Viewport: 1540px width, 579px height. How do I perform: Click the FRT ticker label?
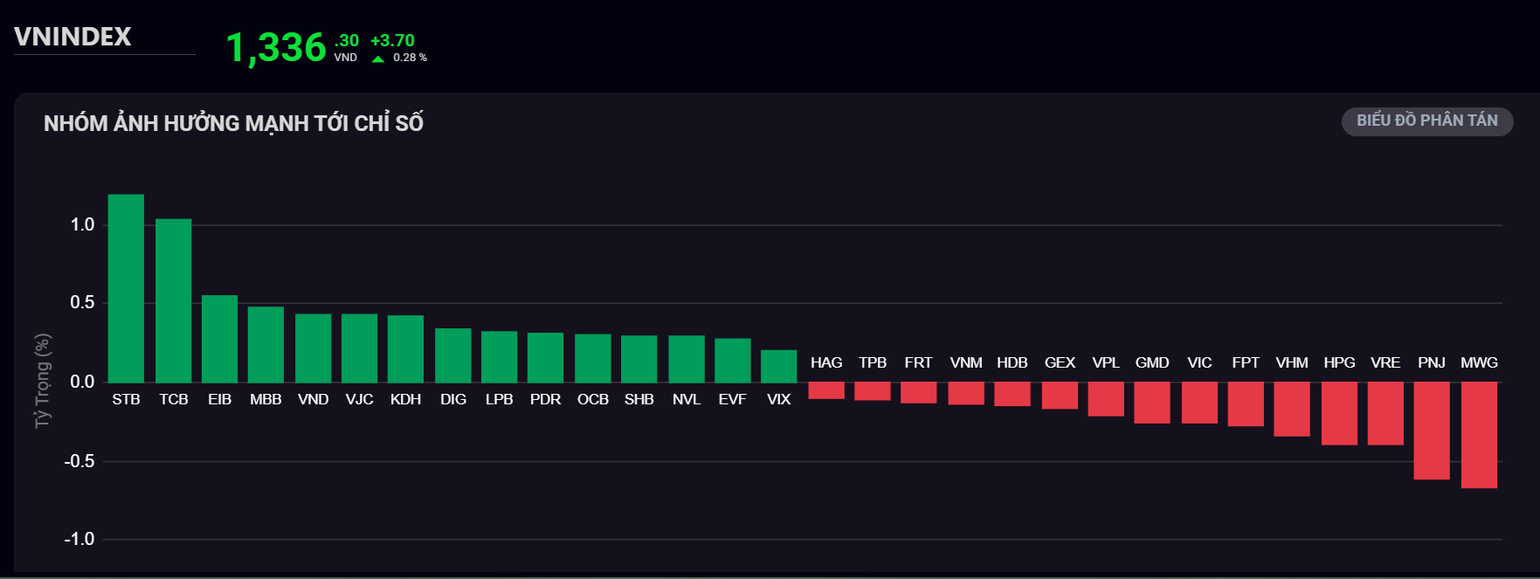[x=918, y=362]
